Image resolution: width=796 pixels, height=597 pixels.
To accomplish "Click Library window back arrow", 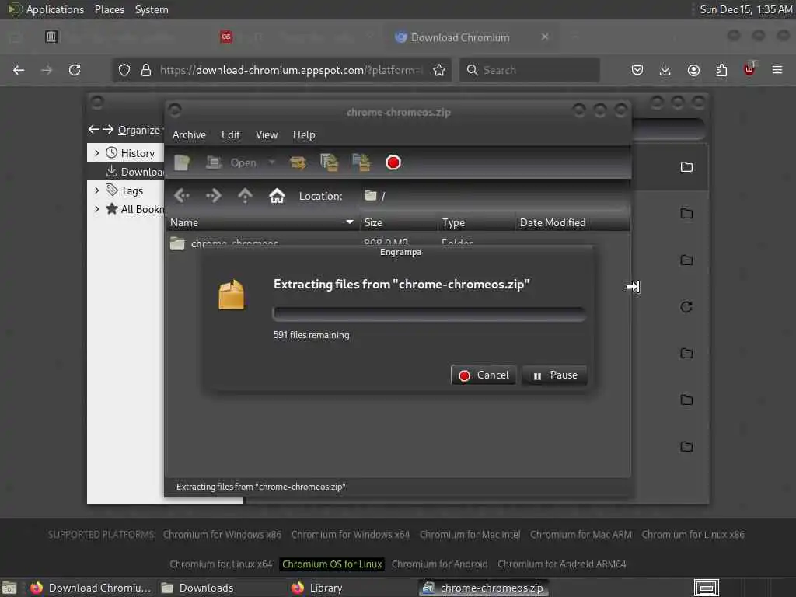I will pos(93,130).
